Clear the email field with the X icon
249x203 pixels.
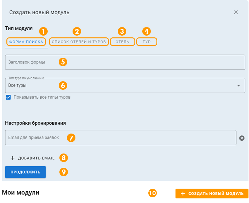click(242, 138)
